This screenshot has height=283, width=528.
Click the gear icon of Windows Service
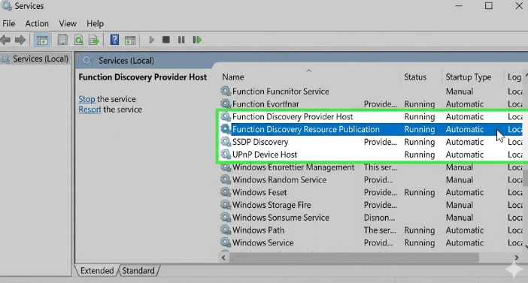pos(226,242)
